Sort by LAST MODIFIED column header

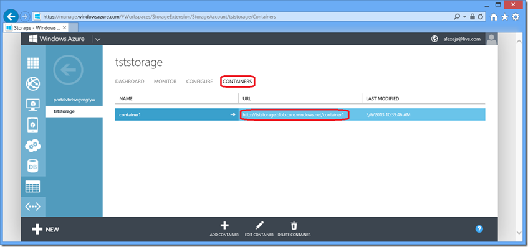point(382,98)
